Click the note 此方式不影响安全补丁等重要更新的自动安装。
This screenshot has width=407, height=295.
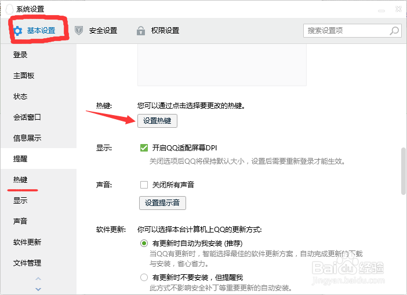click(221, 287)
